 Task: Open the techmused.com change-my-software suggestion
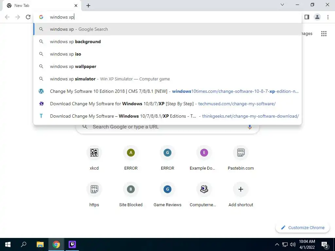(x=167, y=104)
